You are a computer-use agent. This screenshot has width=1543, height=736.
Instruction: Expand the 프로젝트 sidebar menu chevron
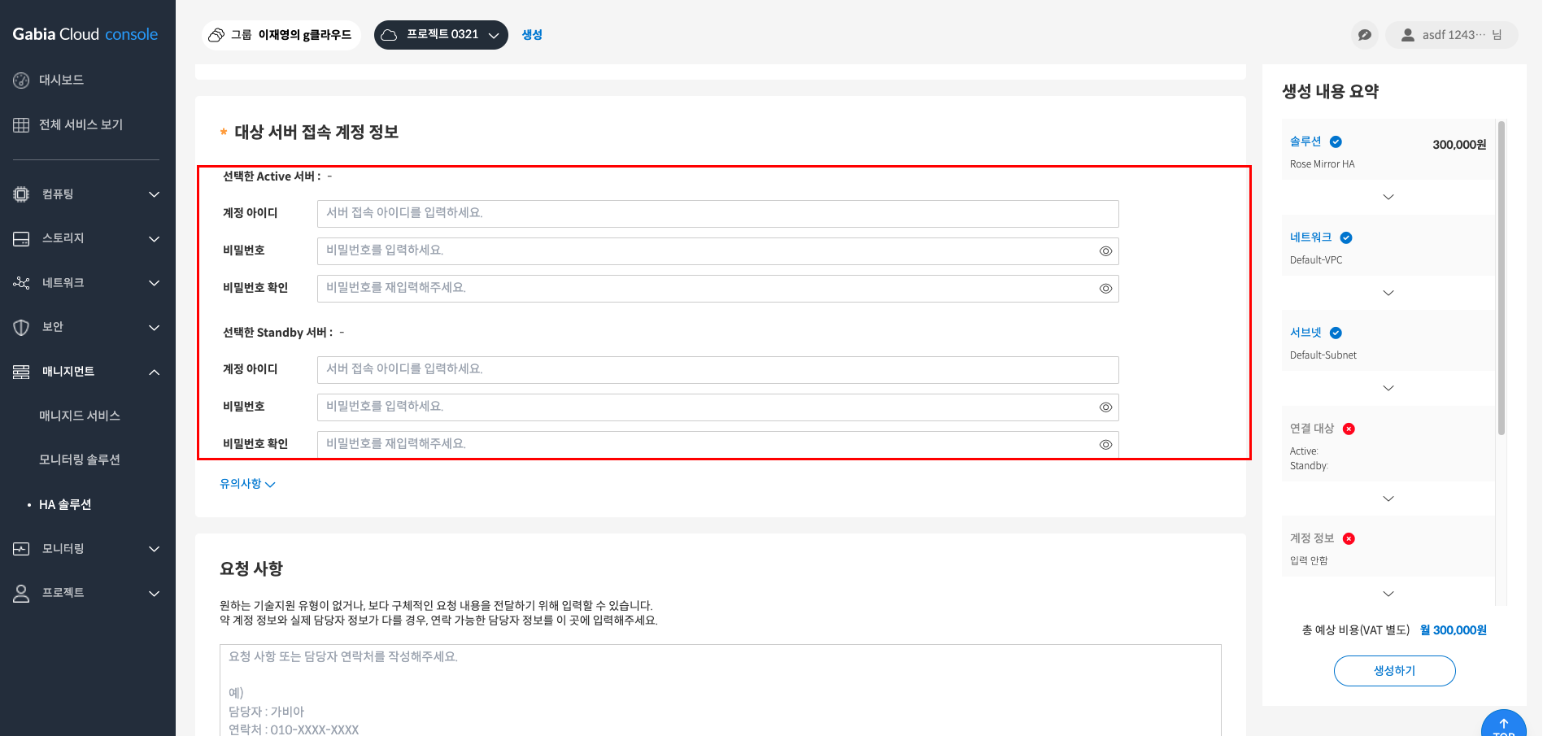(155, 594)
